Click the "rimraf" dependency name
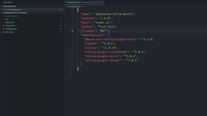 (x=91, y=43)
